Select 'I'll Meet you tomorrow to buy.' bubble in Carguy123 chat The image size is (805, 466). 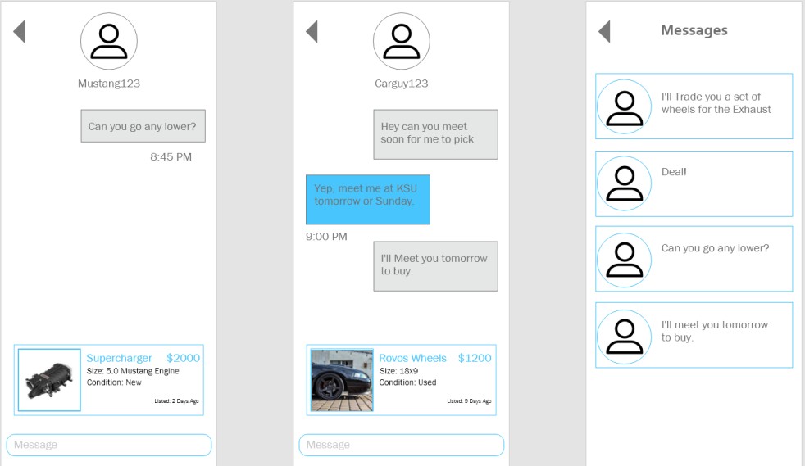(x=436, y=266)
